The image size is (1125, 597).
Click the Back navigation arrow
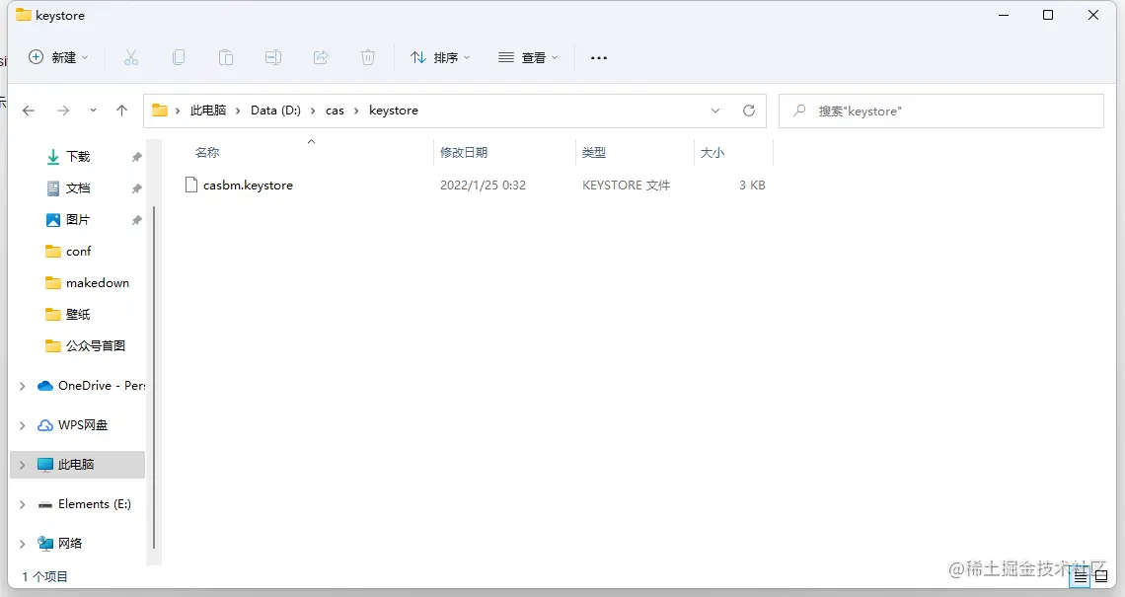pyautogui.click(x=29, y=111)
